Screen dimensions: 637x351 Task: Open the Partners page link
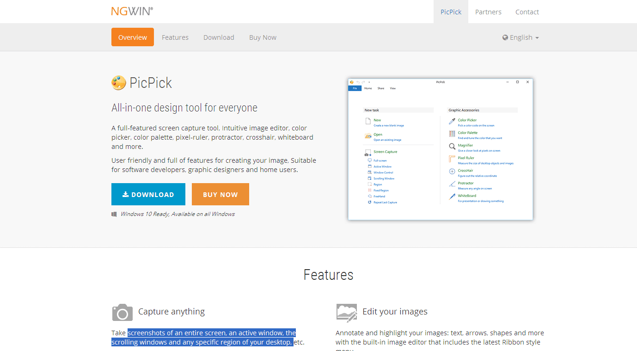[488, 12]
